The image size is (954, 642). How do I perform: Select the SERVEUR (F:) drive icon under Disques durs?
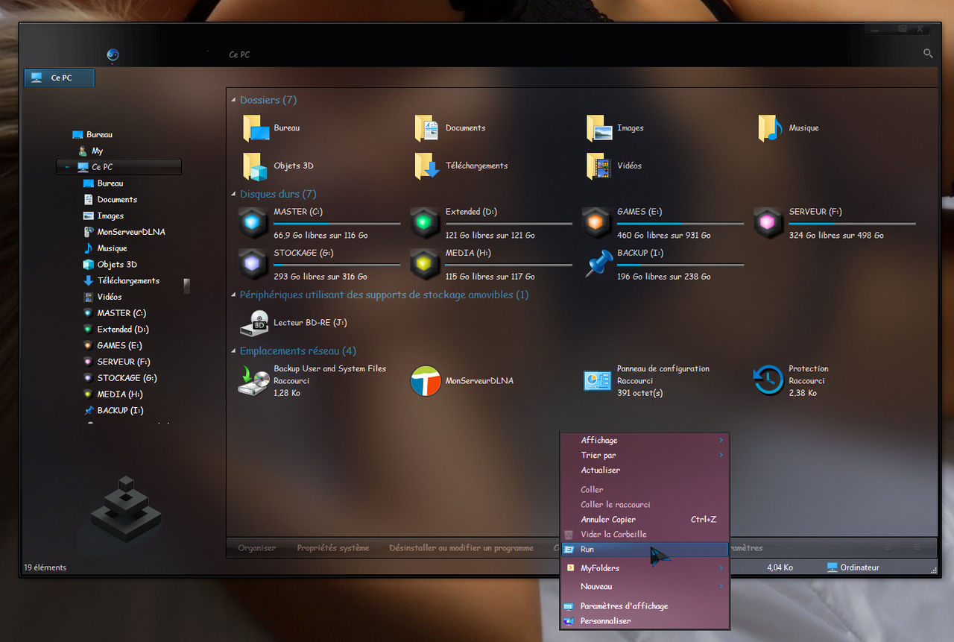tap(768, 222)
